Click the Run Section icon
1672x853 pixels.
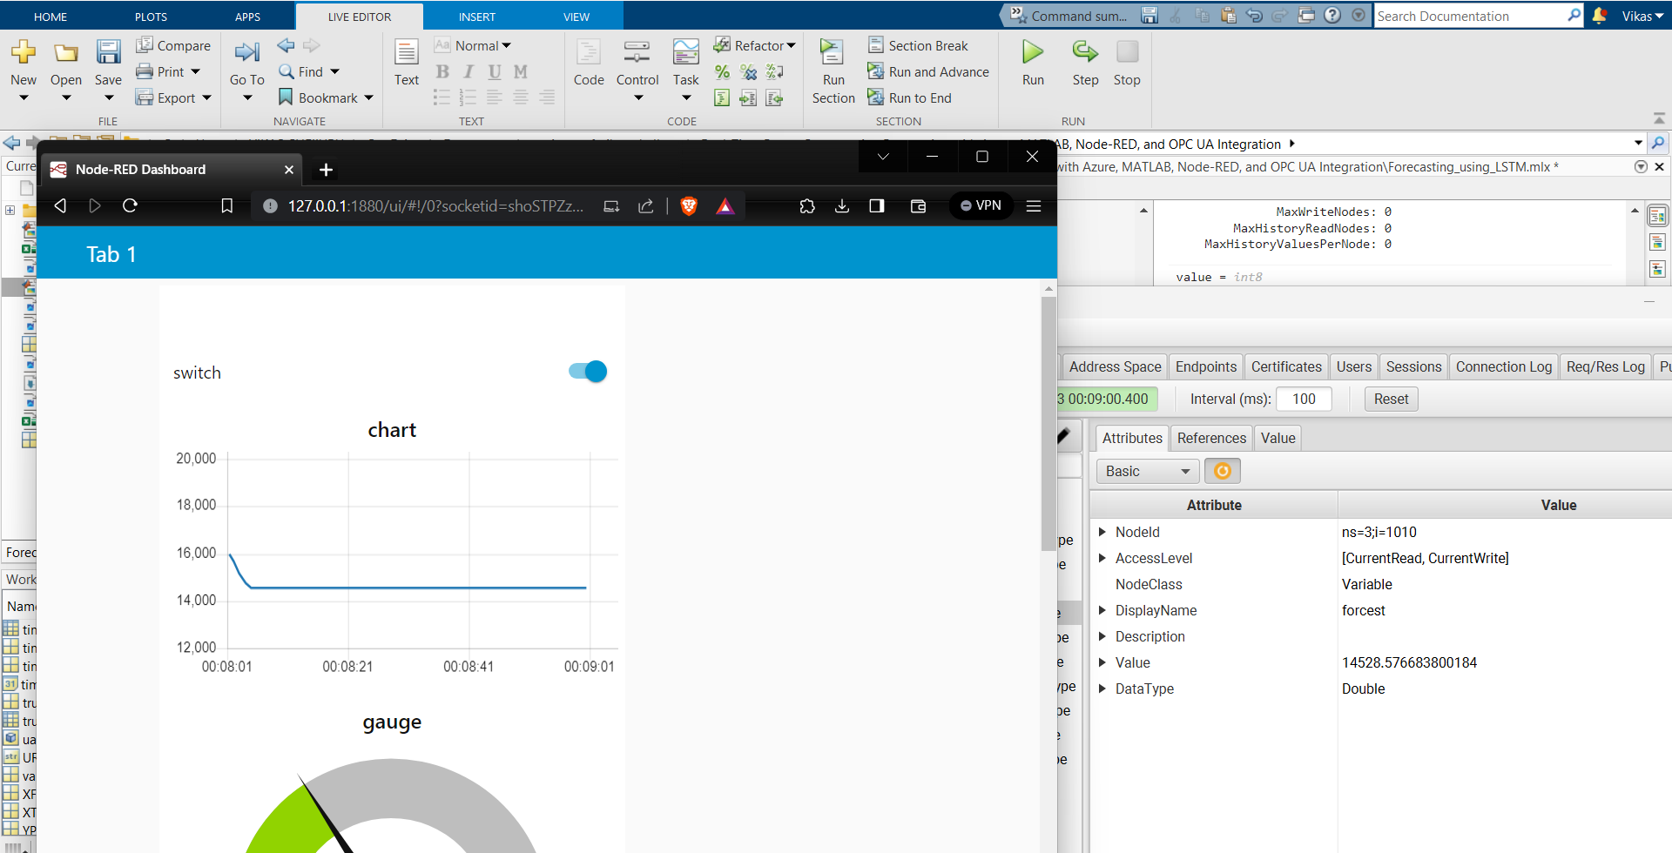(833, 52)
